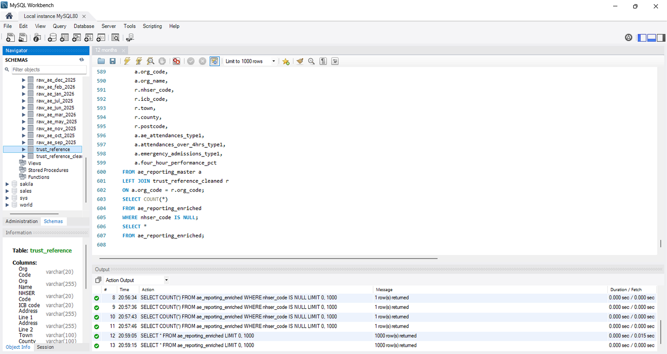This screenshot has height=354, width=667.
Task: Select Object Info tab
Action: click(18, 347)
